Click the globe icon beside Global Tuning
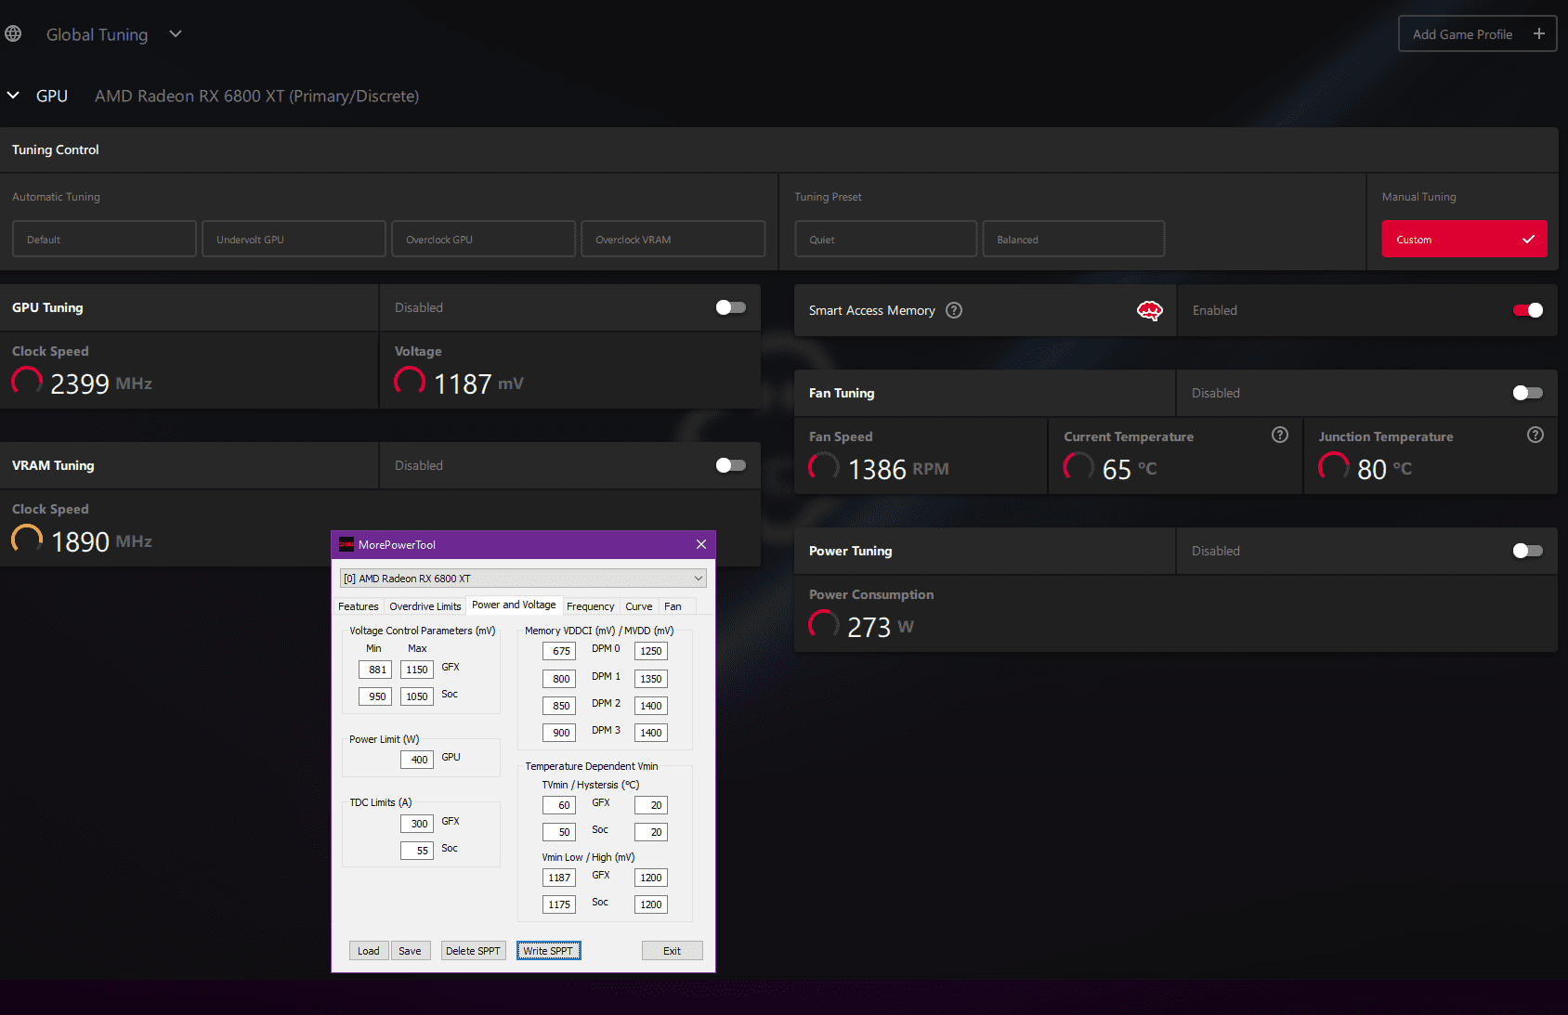Viewport: 1568px width, 1015px height. [x=13, y=34]
